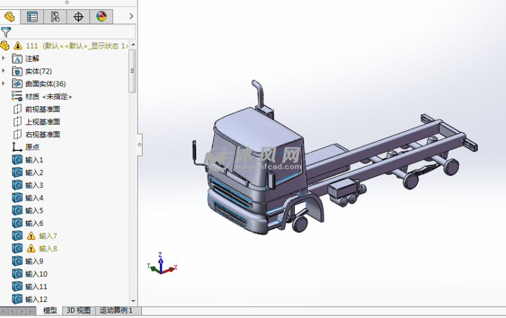The height and width of the screenshot is (318, 506).
Task: Switch to the PropertyManager tab icon
Action: [x=33, y=17]
